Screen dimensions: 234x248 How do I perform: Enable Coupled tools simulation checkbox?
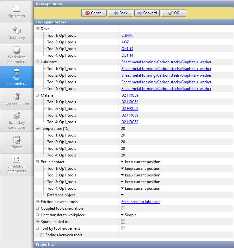tap(123, 208)
